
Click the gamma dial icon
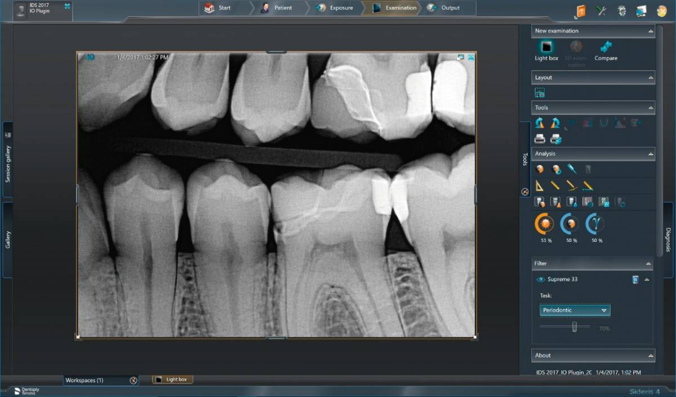597,224
